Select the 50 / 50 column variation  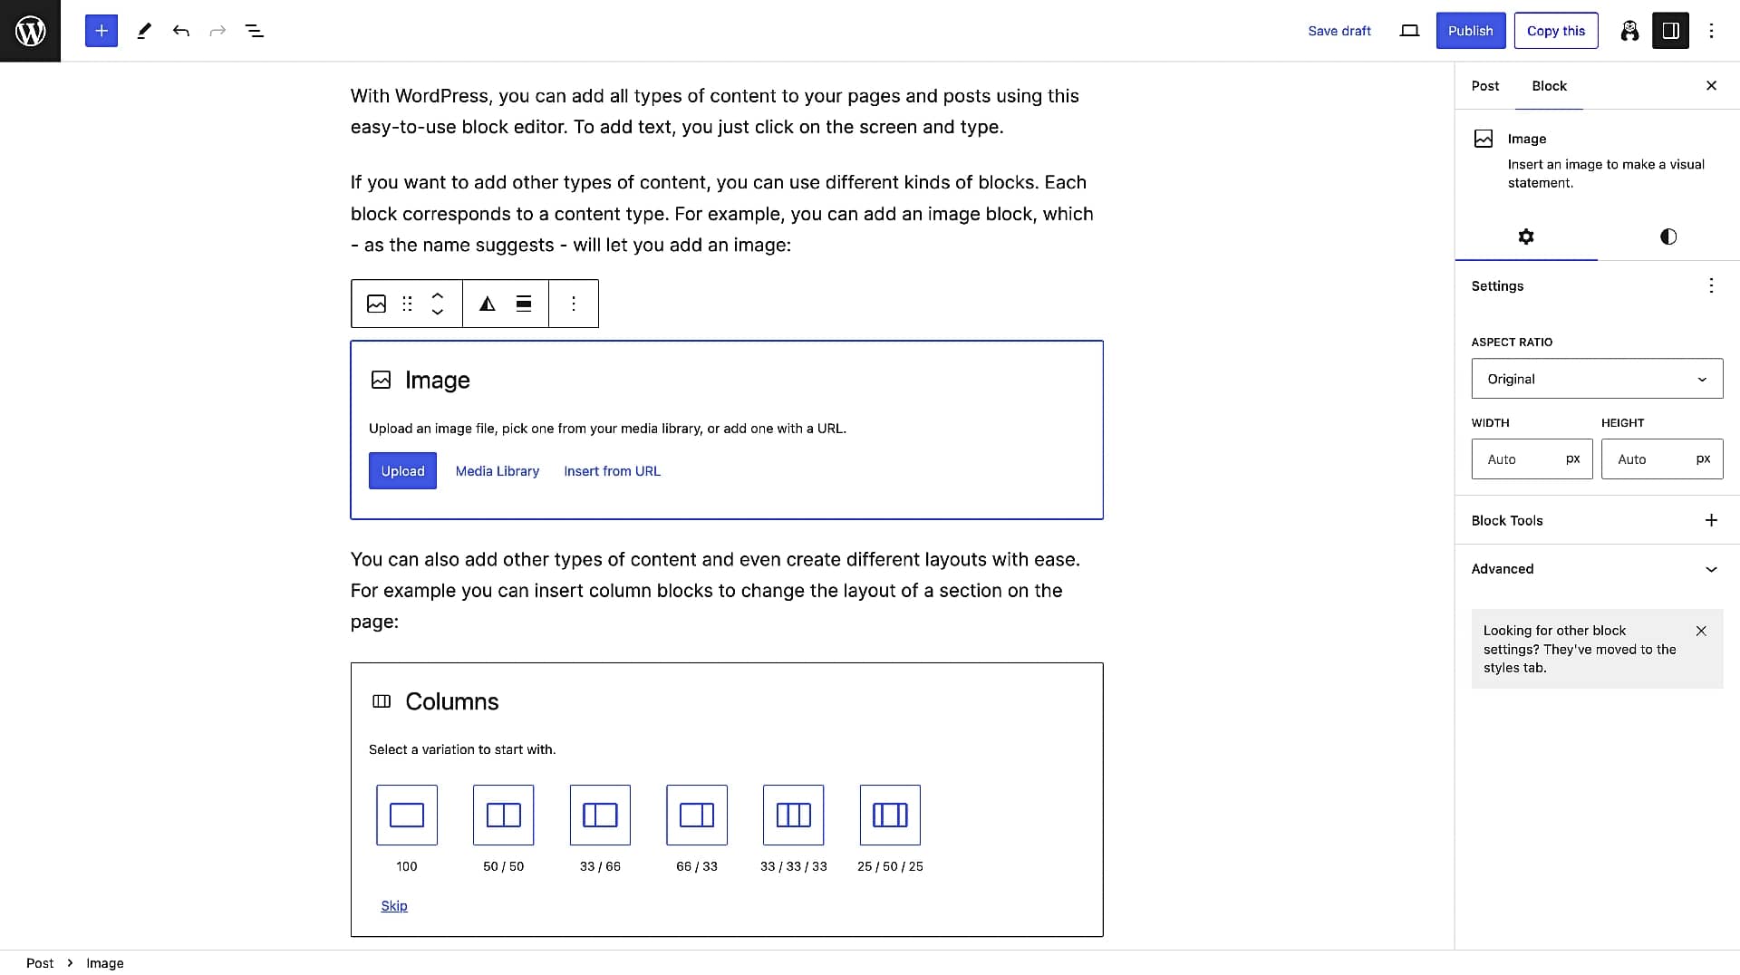point(503,816)
